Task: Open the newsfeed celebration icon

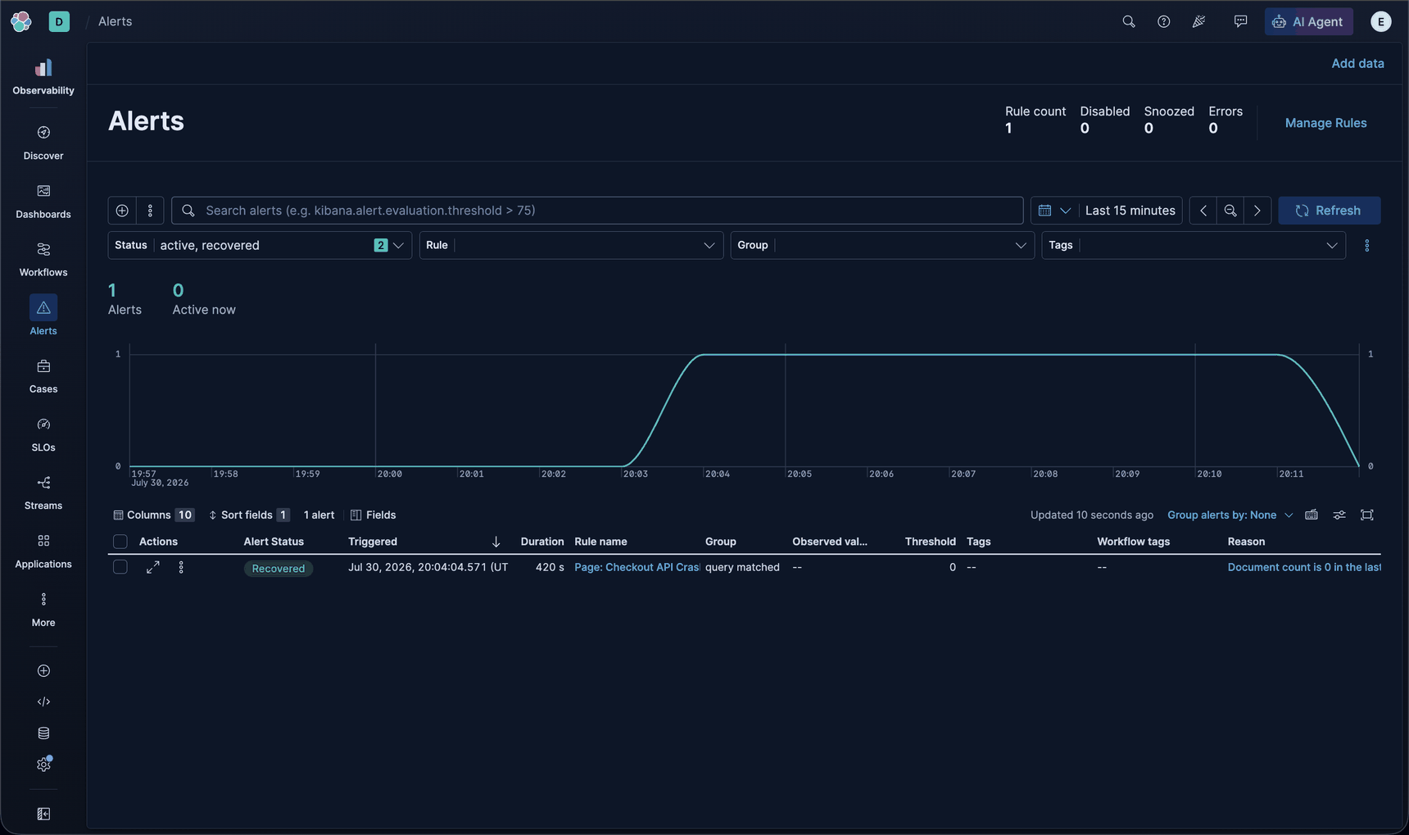Action: point(1198,21)
